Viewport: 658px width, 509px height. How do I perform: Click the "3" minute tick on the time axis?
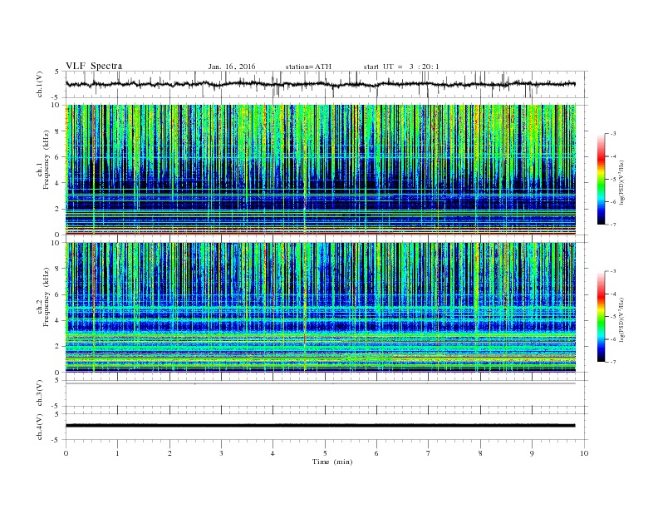coord(221,453)
